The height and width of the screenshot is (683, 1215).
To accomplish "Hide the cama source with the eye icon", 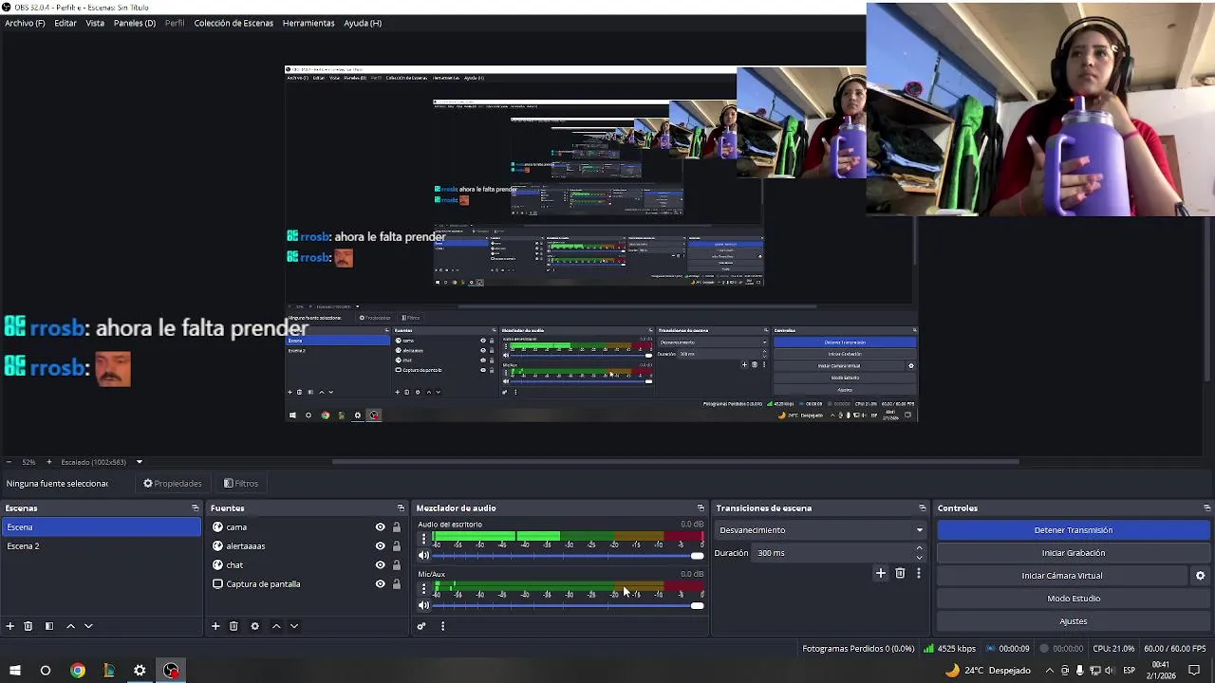I will [x=381, y=527].
